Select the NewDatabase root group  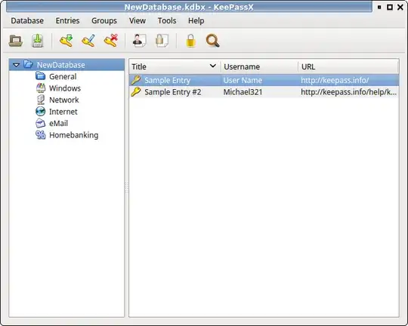61,65
